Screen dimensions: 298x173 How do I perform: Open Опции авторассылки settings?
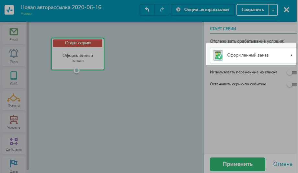pos(203,10)
